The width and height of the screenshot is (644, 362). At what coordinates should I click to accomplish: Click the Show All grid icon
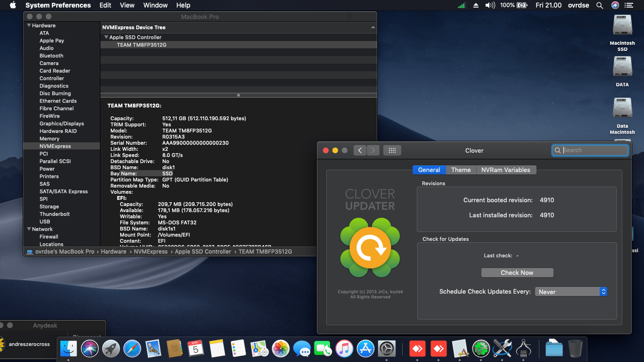tap(392, 150)
